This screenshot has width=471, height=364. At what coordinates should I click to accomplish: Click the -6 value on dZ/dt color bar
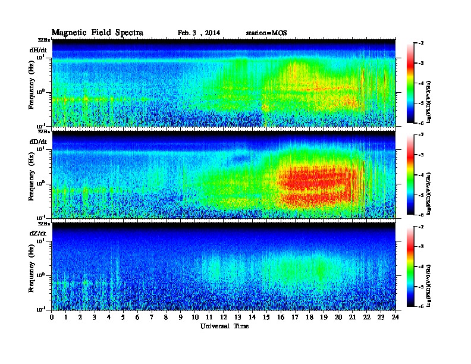pos(421,306)
